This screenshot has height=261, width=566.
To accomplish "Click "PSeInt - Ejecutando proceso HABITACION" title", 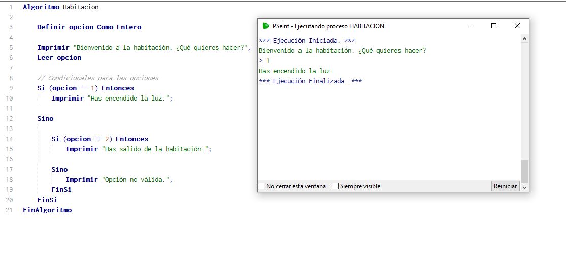I will (x=328, y=26).
